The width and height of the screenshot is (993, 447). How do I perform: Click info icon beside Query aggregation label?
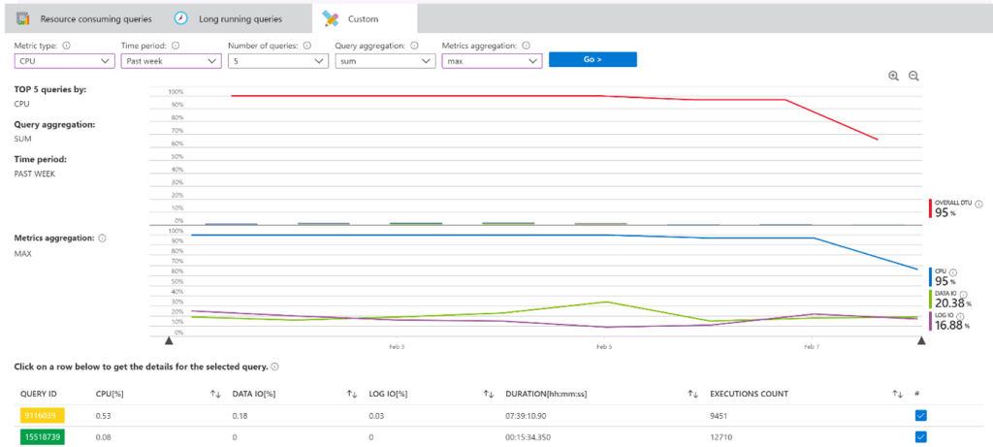pos(414,46)
